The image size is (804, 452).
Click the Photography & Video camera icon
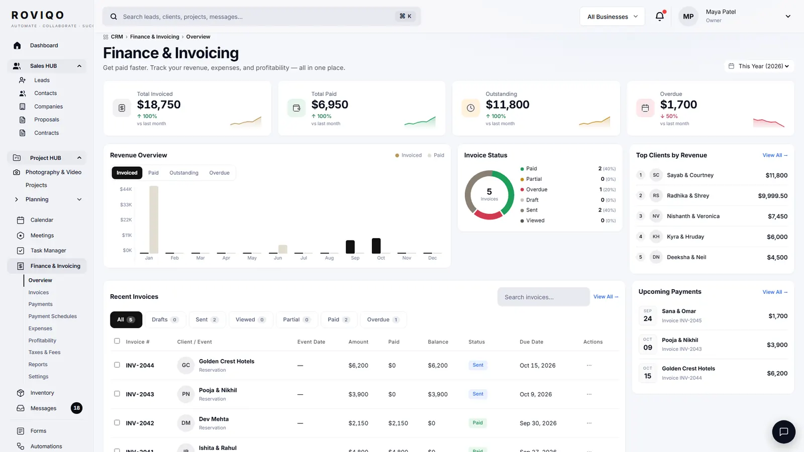[x=17, y=172]
